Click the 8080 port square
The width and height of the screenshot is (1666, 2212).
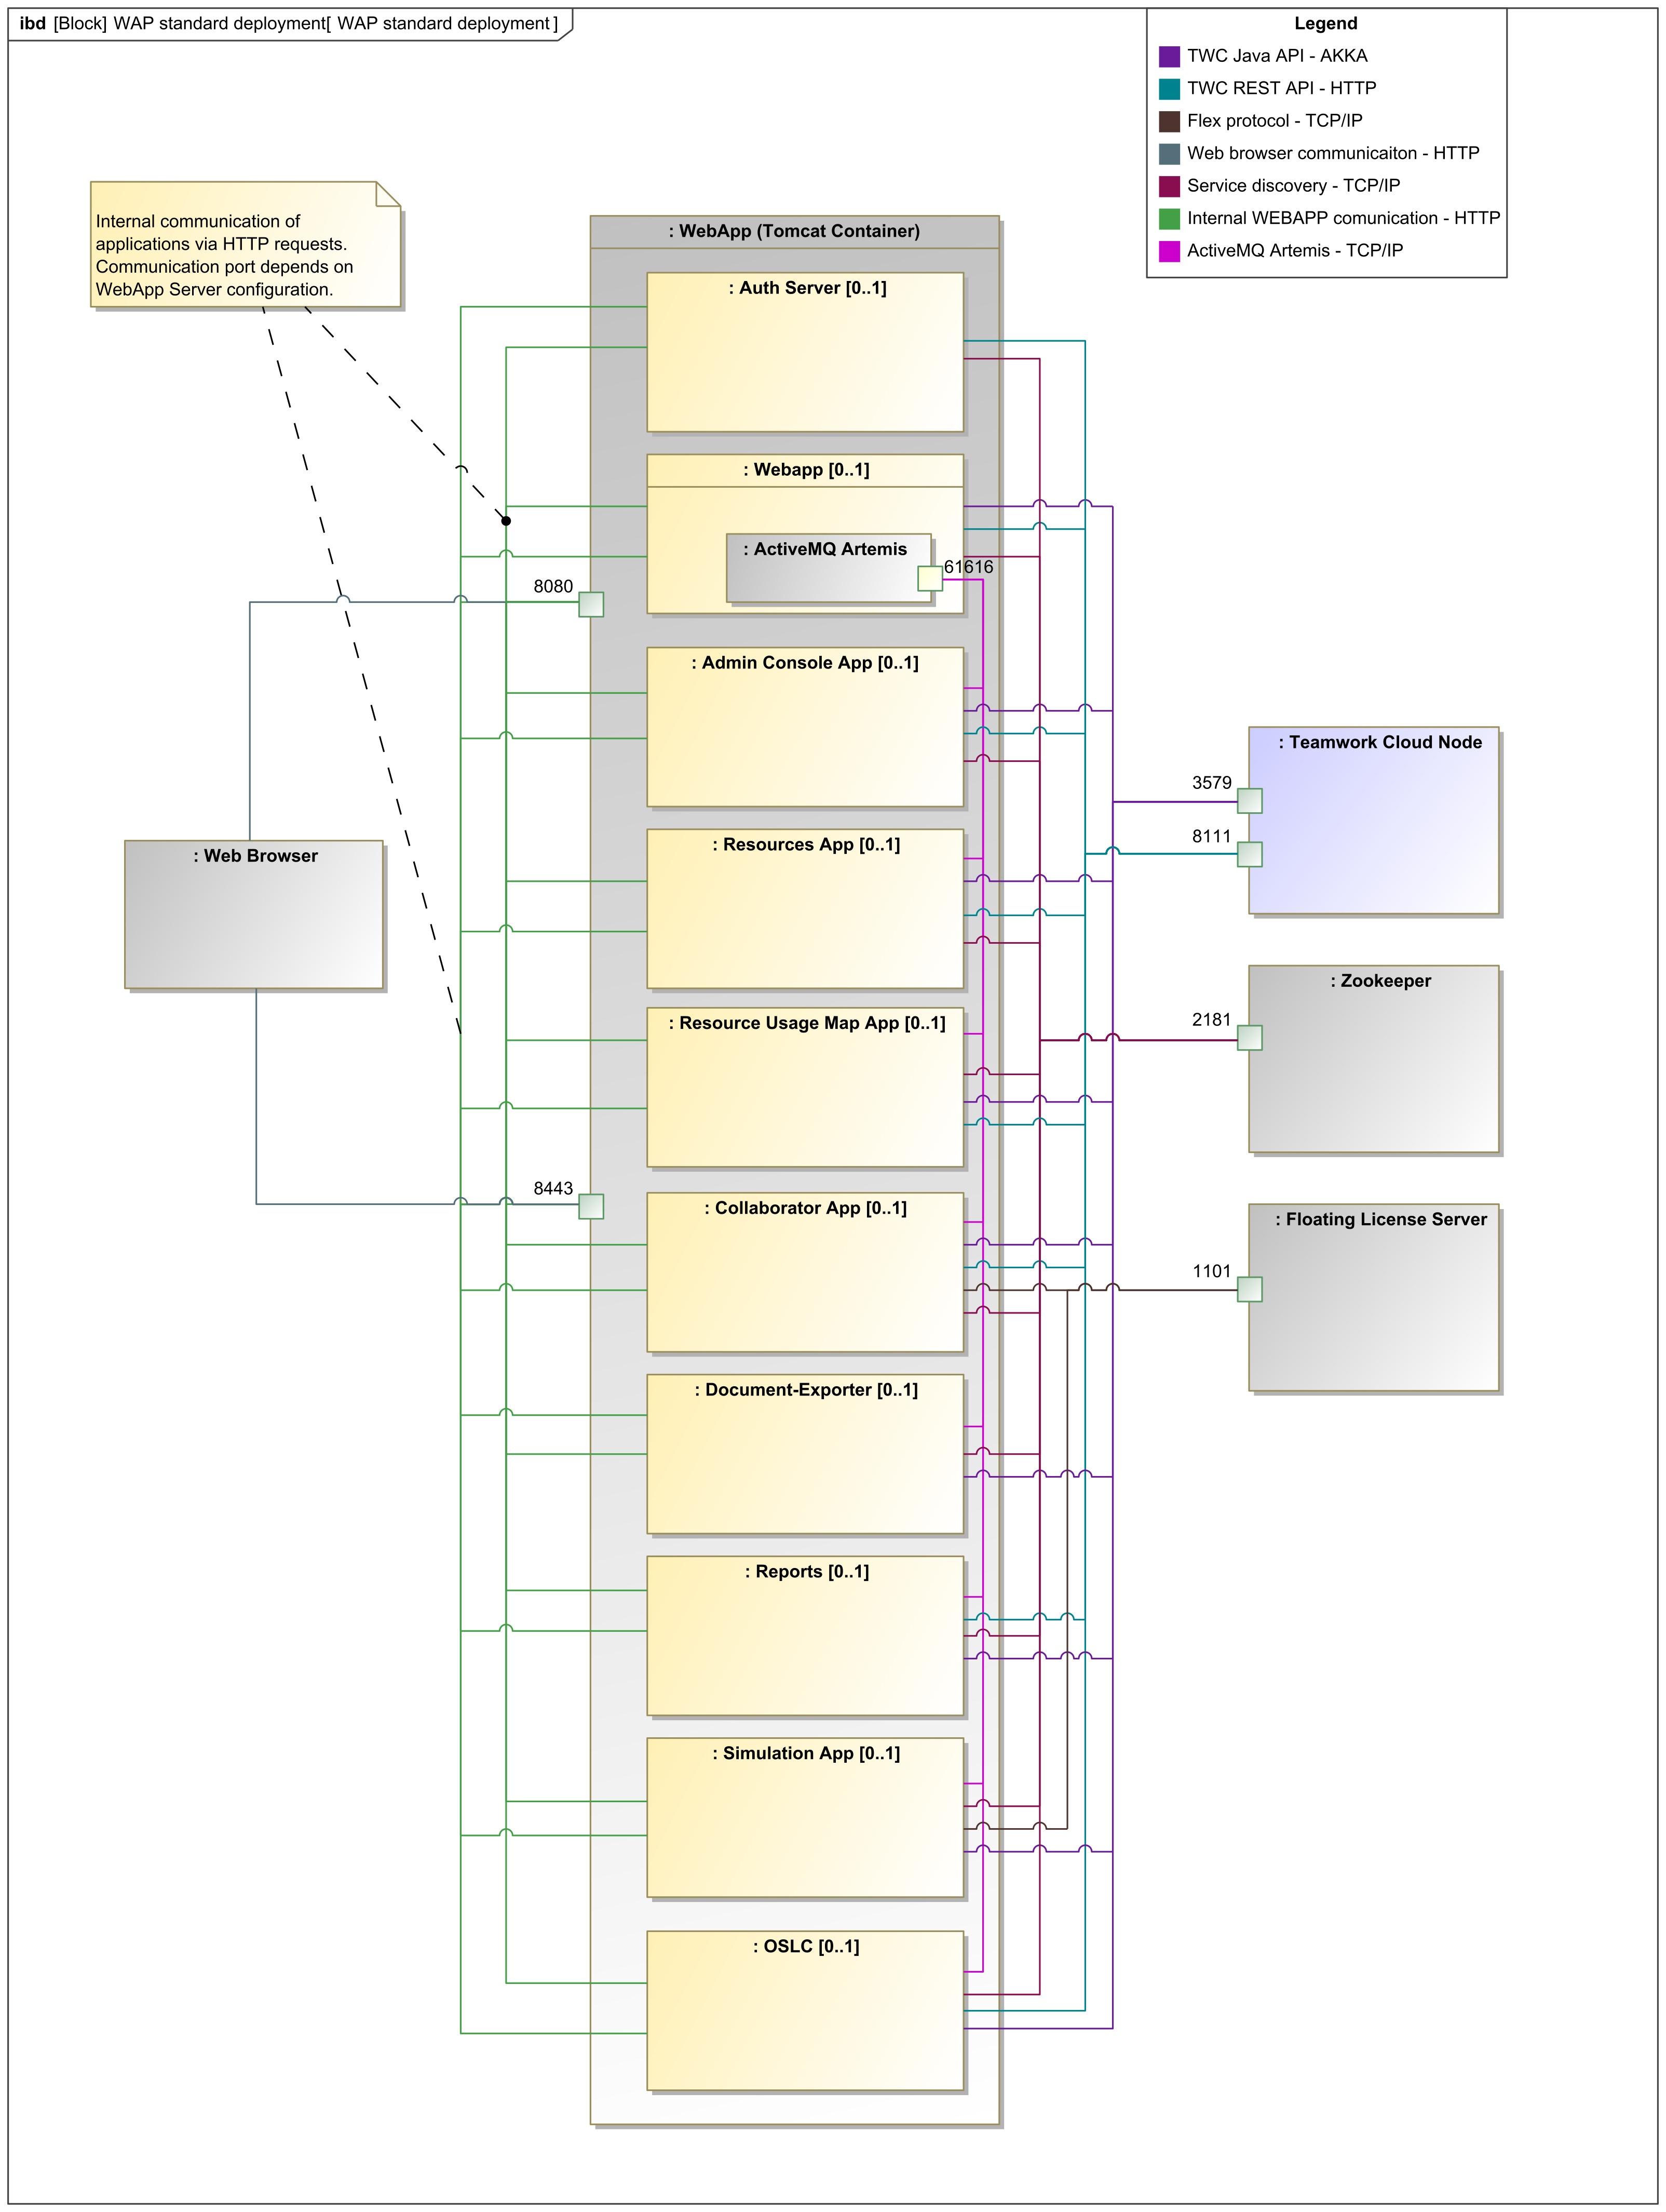point(591,604)
